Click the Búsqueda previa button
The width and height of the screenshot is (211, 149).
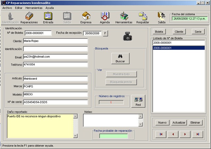coord(121,82)
